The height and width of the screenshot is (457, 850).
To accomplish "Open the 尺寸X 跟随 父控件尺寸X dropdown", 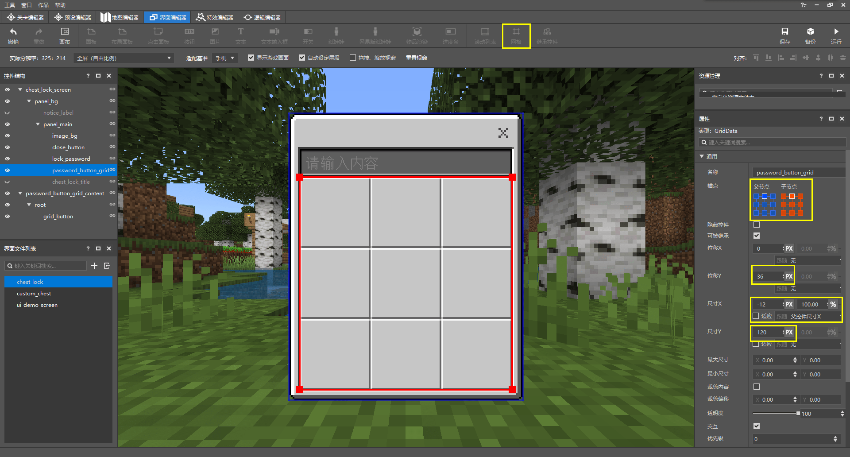I will 808,316.
